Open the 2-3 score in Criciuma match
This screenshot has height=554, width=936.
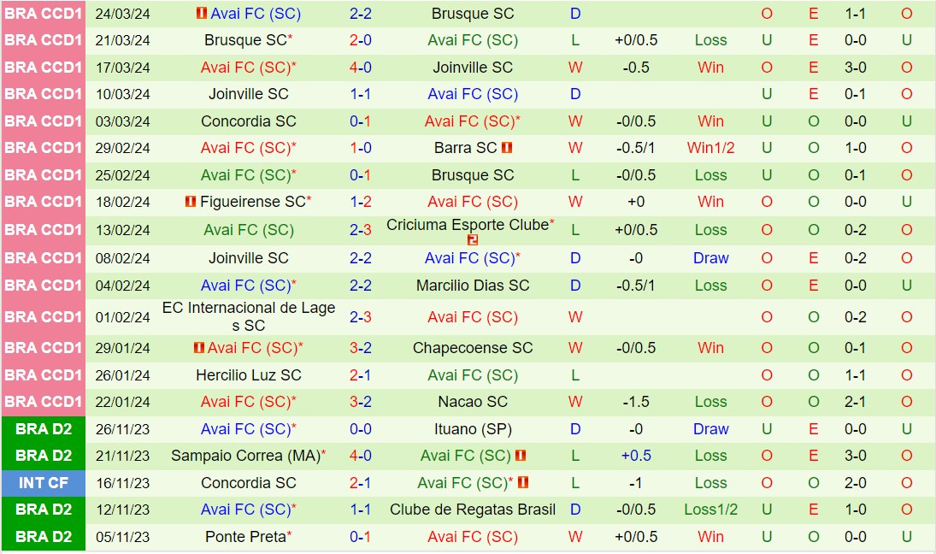point(361,230)
